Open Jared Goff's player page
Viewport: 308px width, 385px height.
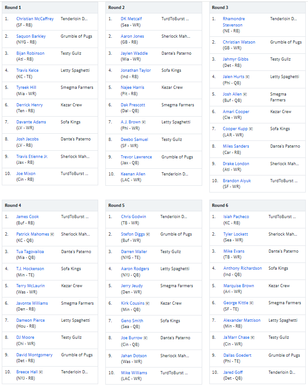pos(233,372)
